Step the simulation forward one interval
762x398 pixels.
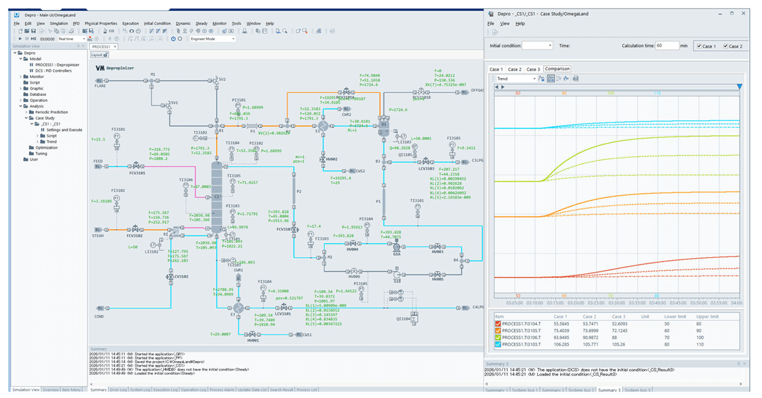click(34, 39)
